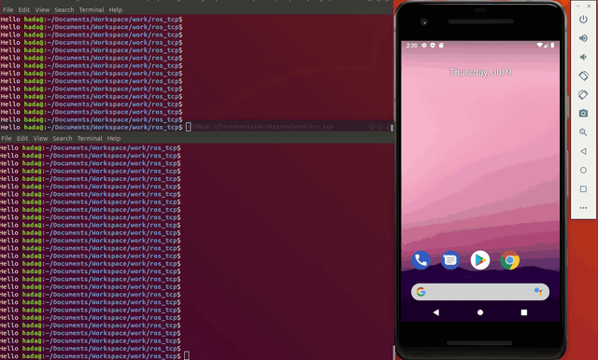Open Help menu in the upper terminal
The width and height of the screenshot is (598, 360).
[116, 10]
